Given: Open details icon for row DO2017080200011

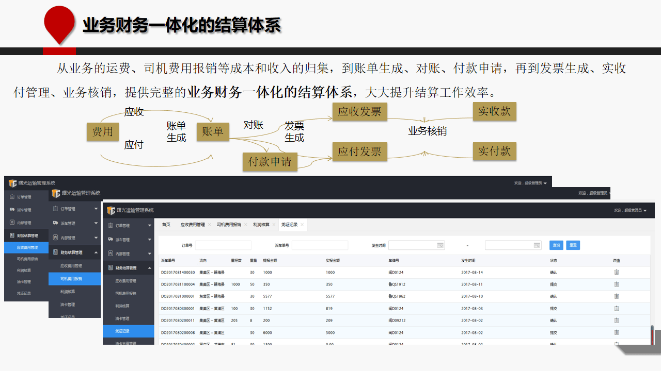Looking at the screenshot, I should click(617, 321).
